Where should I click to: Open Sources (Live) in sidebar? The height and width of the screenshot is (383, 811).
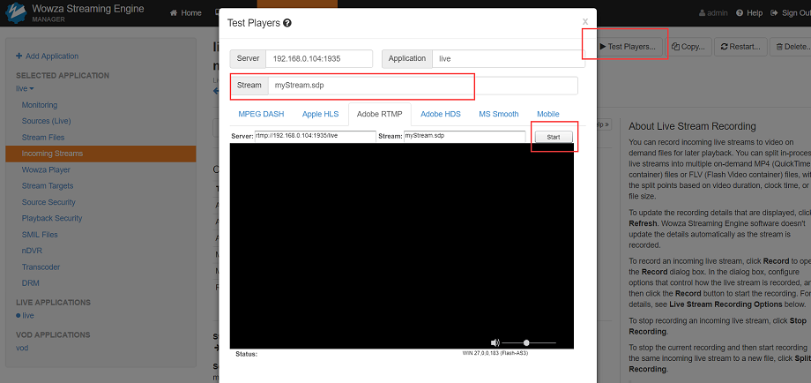tap(46, 121)
